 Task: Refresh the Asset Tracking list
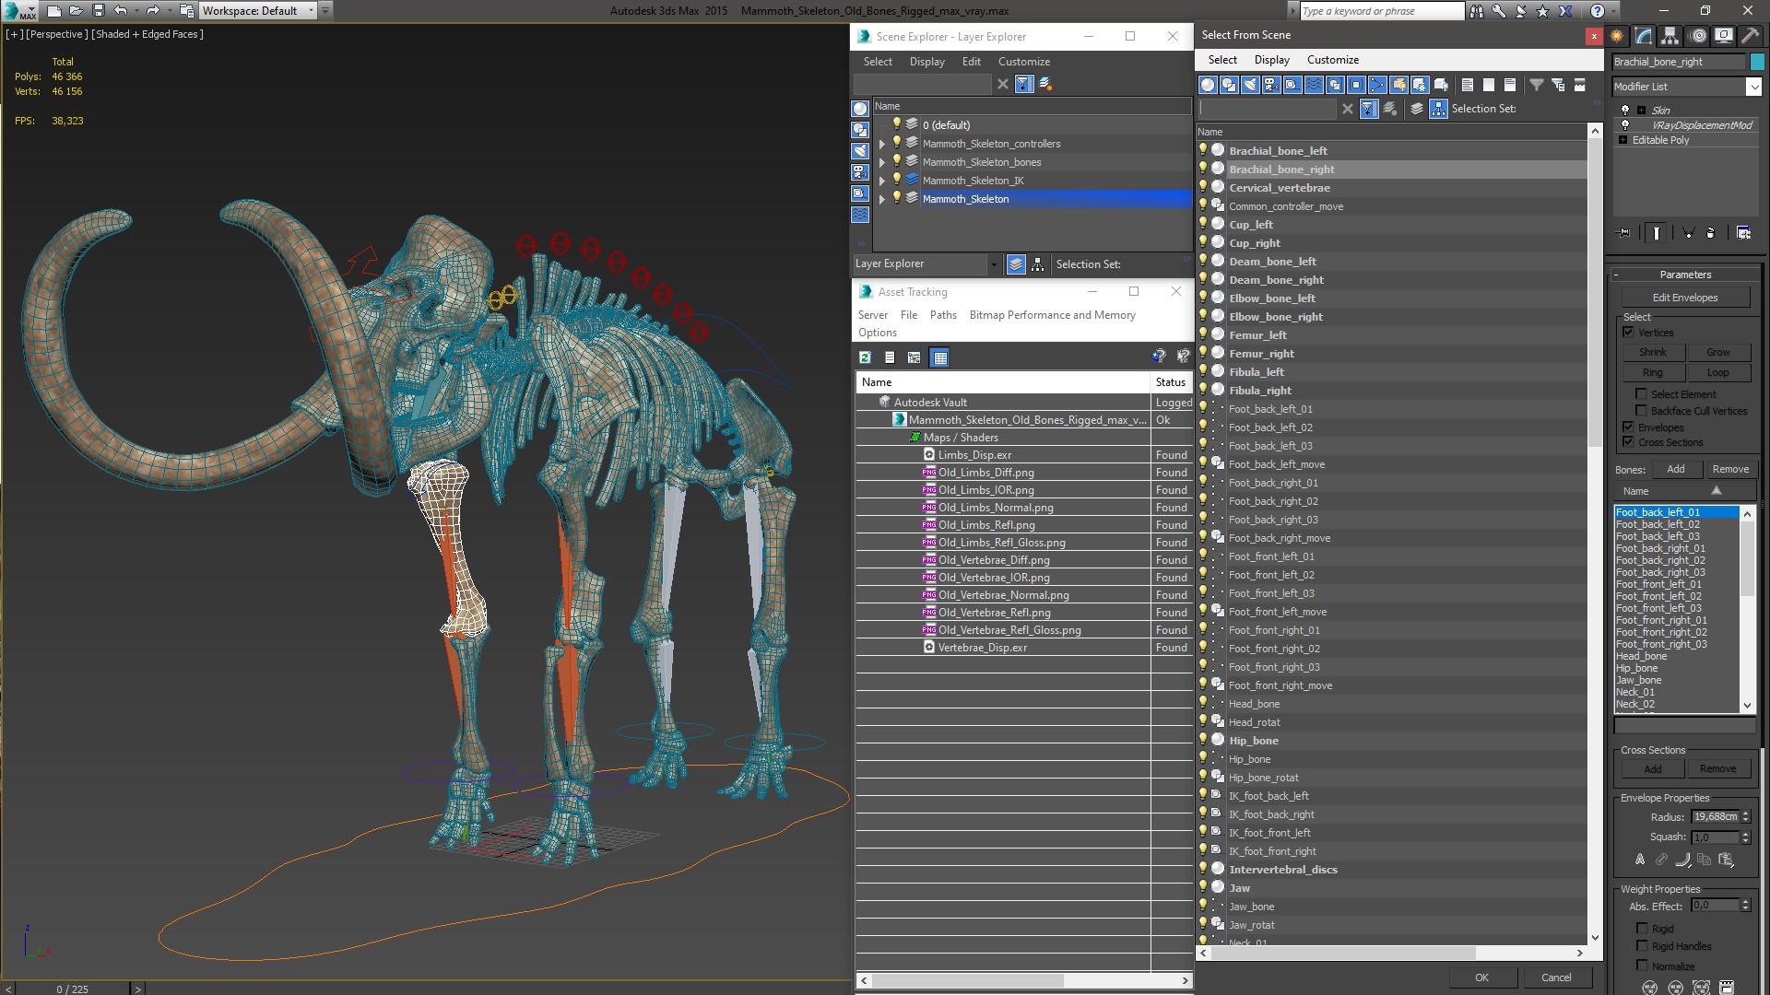click(x=865, y=357)
